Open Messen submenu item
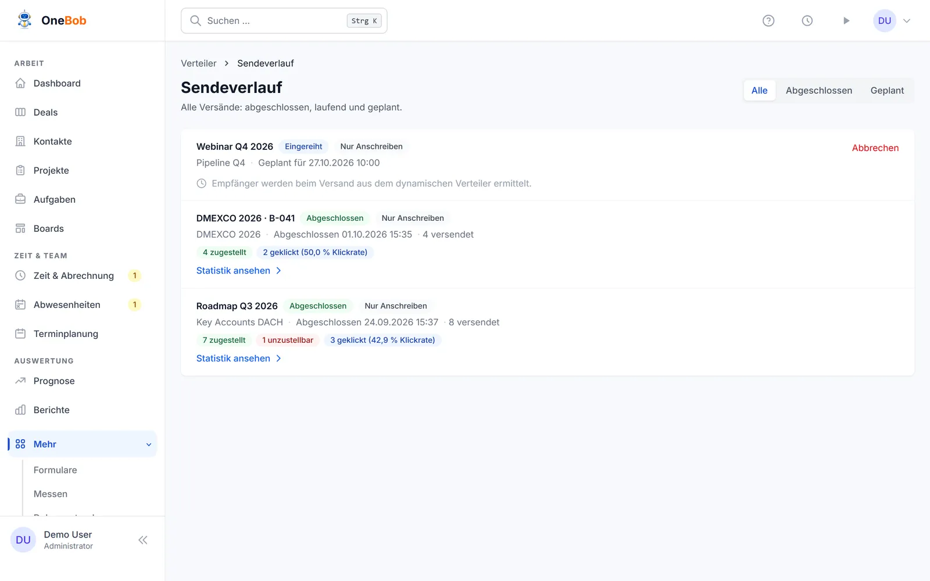The width and height of the screenshot is (930, 581). [x=51, y=494]
